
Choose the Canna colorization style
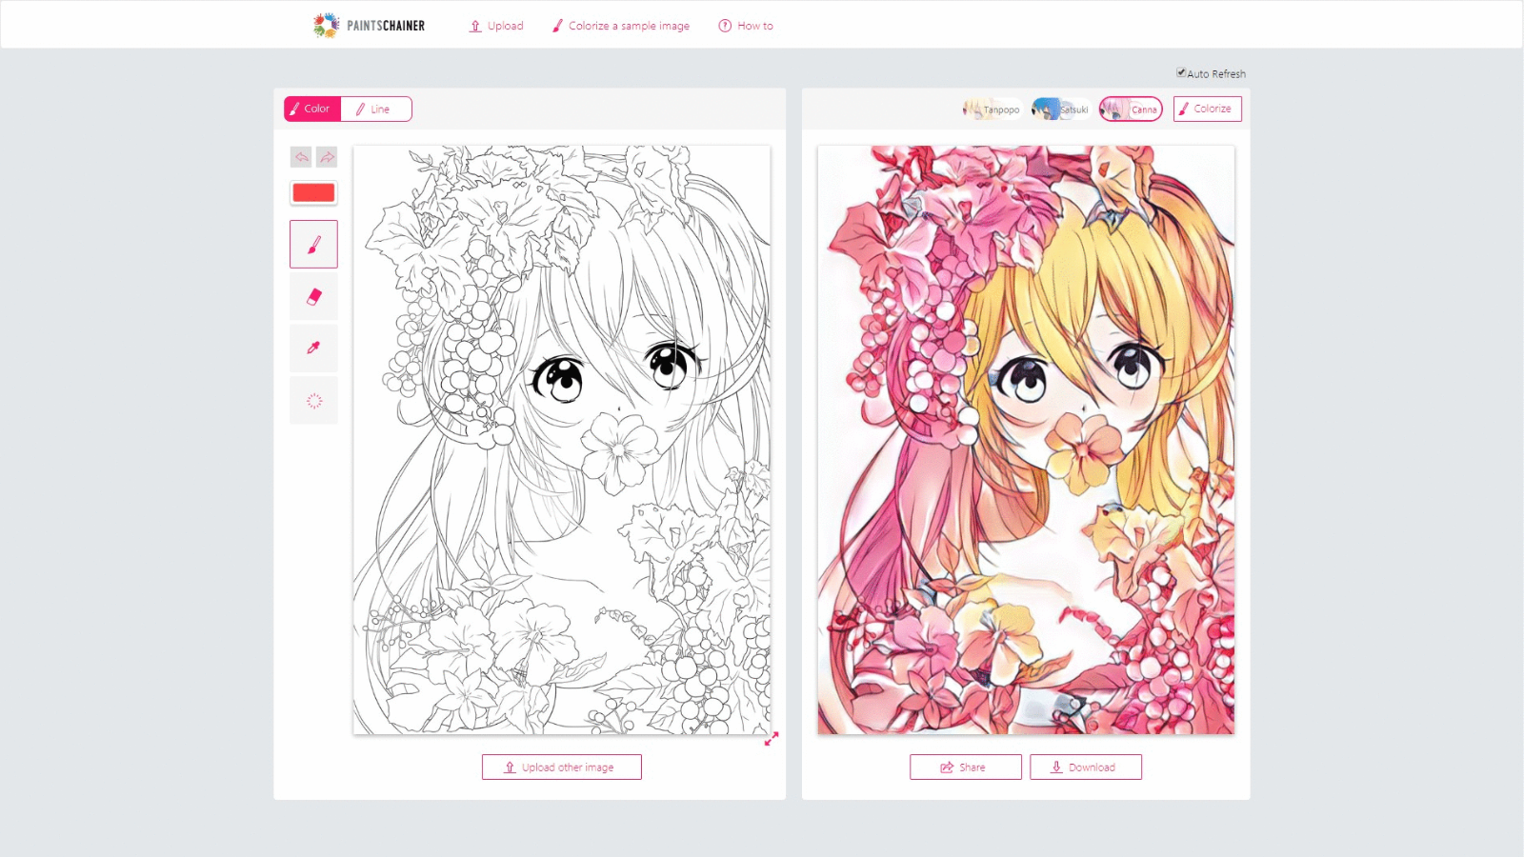[x=1131, y=110]
